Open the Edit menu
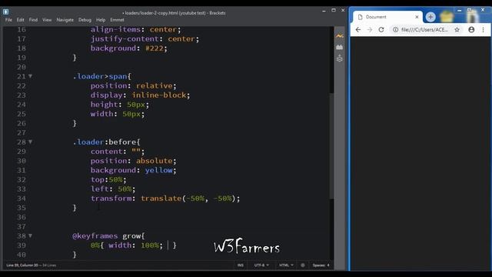The height and width of the screenshot is (277, 492). (x=21, y=20)
